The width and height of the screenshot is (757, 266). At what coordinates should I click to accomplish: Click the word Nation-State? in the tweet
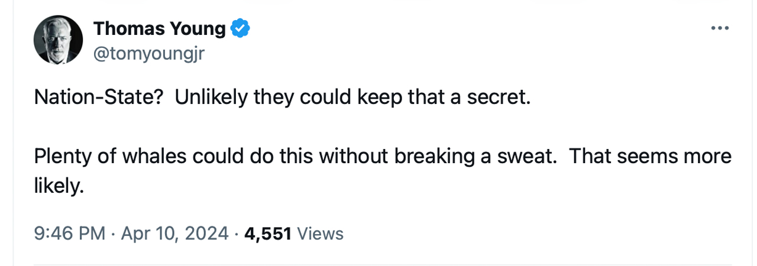98,98
